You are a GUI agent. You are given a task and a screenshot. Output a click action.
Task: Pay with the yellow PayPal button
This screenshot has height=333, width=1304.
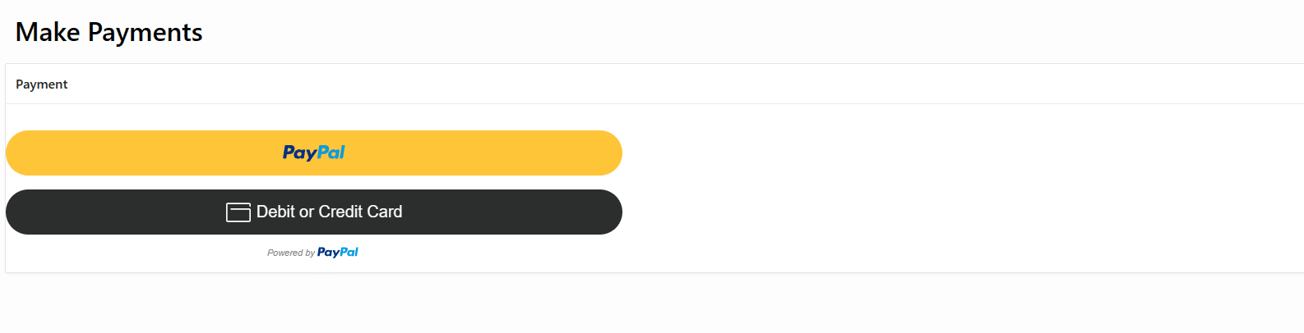tap(314, 153)
